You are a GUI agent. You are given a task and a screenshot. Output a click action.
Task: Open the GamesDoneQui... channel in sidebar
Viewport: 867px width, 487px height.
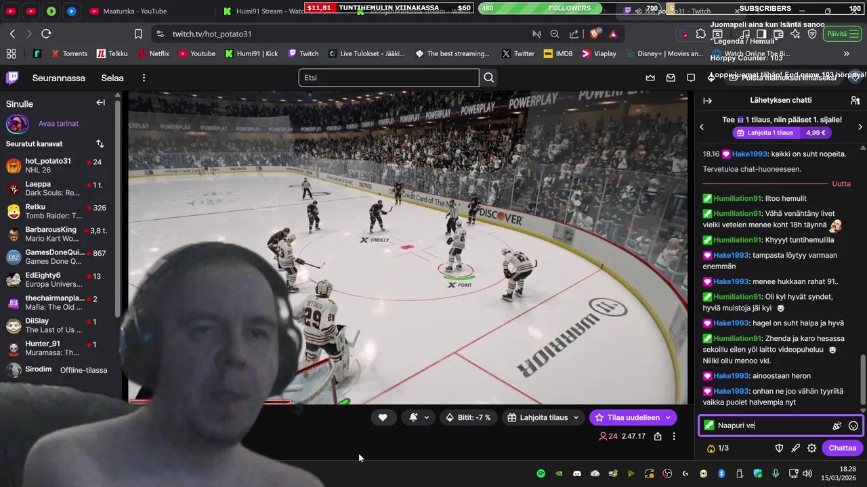coord(58,257)
